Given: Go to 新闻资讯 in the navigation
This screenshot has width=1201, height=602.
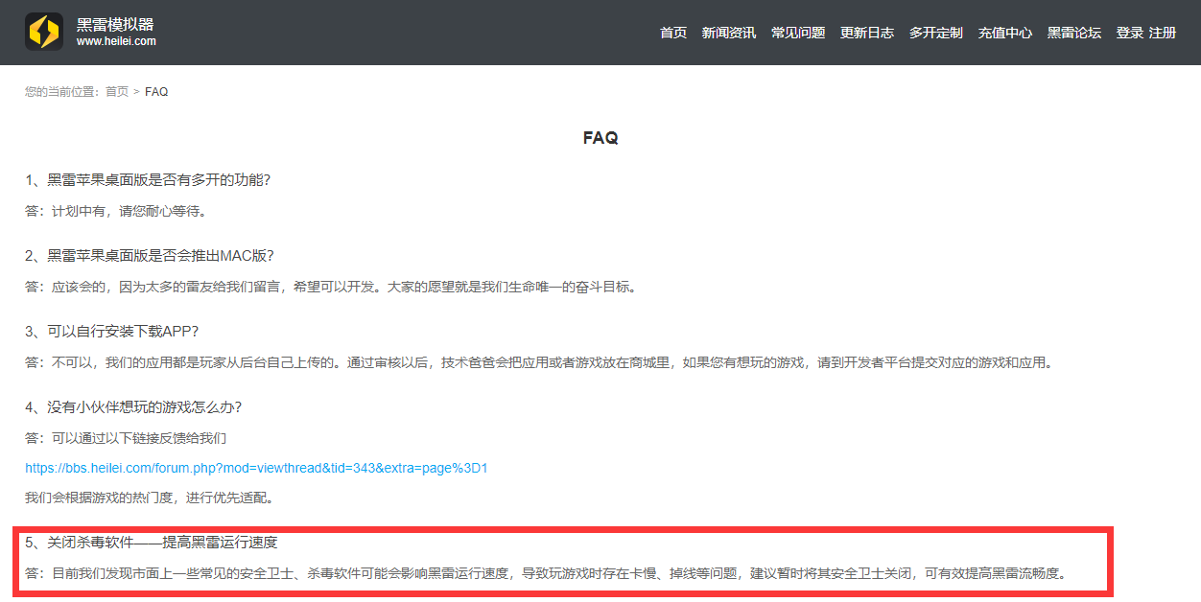Looking at the screenshot, I should coord(728,33).
